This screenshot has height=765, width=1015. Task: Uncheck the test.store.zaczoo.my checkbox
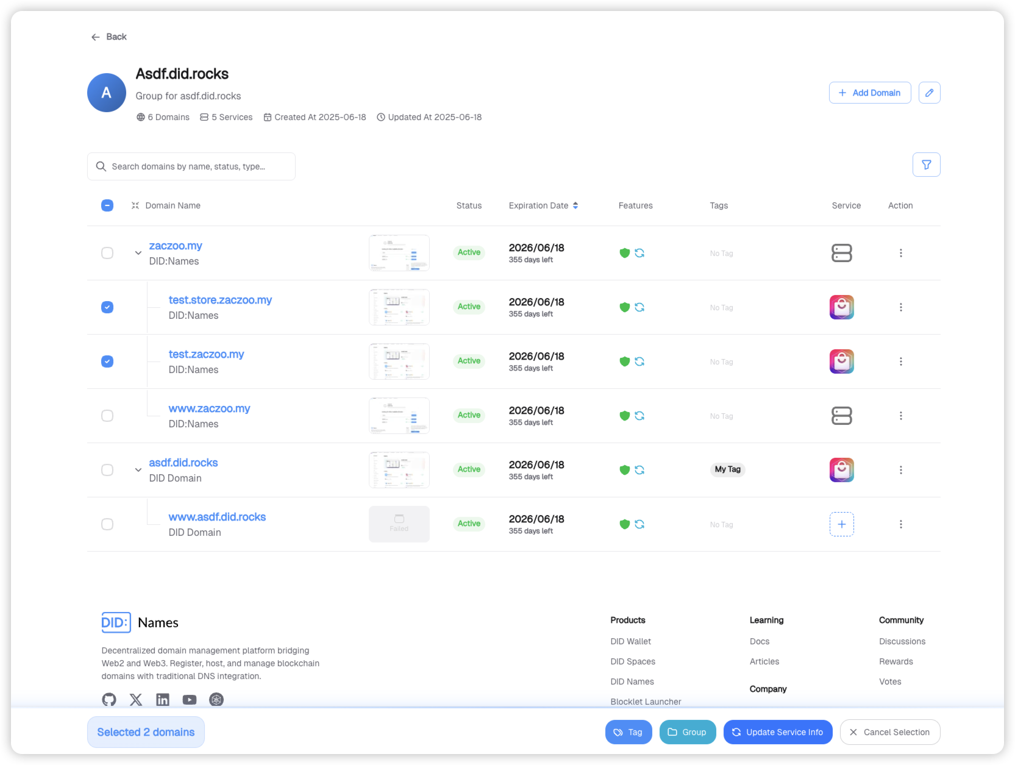[107, 307]
